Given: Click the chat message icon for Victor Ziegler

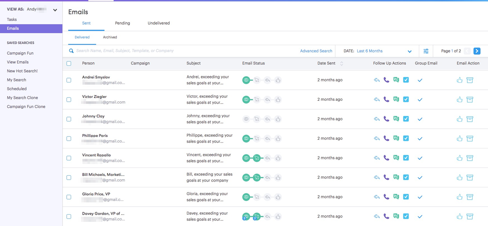Looking at the screenshot, I should pyautogui.click(x=396, y=100).
